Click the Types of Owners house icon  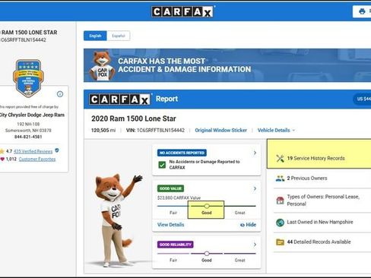pos(280,201)
